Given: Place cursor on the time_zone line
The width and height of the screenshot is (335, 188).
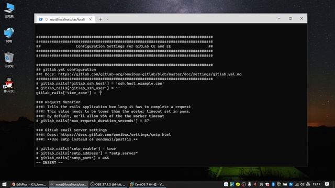Looking at the screenshot, I should click(69, 93).
